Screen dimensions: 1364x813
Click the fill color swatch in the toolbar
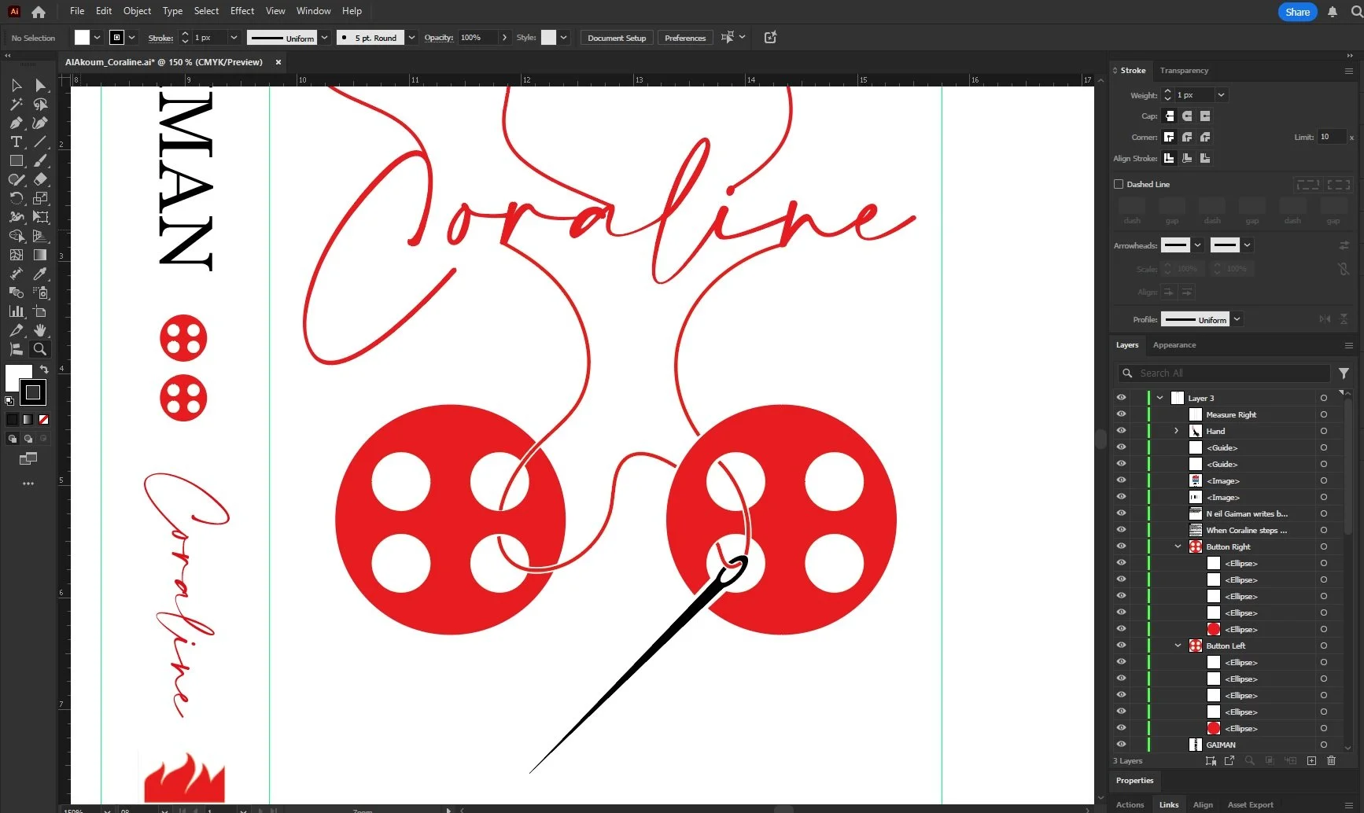(x=82, y=37)
